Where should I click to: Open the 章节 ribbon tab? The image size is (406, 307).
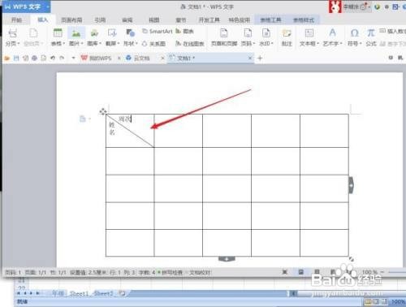181,20
